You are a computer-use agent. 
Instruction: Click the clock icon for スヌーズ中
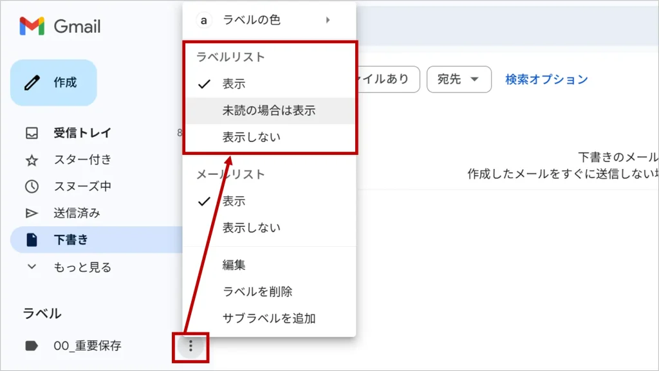click(x=32, y=186)
